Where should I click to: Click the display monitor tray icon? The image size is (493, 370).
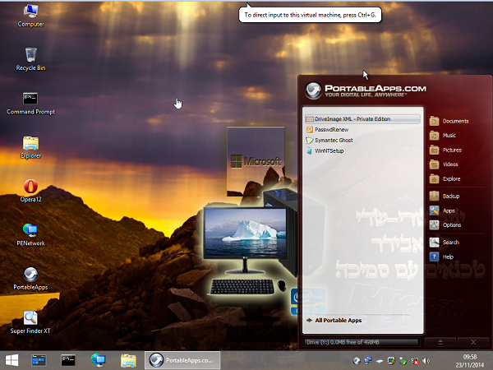pos(391,361)
